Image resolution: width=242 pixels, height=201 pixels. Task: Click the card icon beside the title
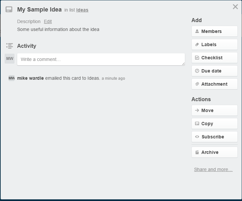[x=9, y=10]
